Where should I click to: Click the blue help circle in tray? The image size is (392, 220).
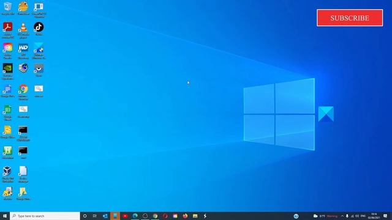point(296,216)
